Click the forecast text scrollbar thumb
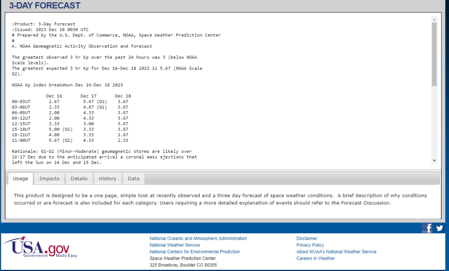 pos(434,53)
